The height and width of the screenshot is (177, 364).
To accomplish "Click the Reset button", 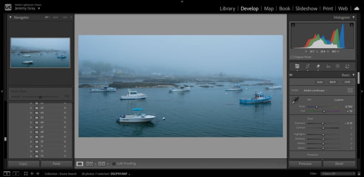I will (x=339, y=164).
